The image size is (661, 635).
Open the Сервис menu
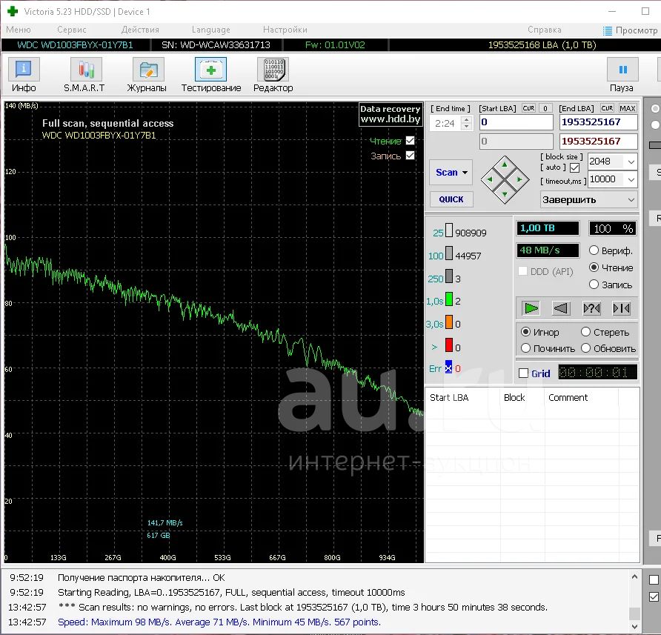tap(72, 30)
